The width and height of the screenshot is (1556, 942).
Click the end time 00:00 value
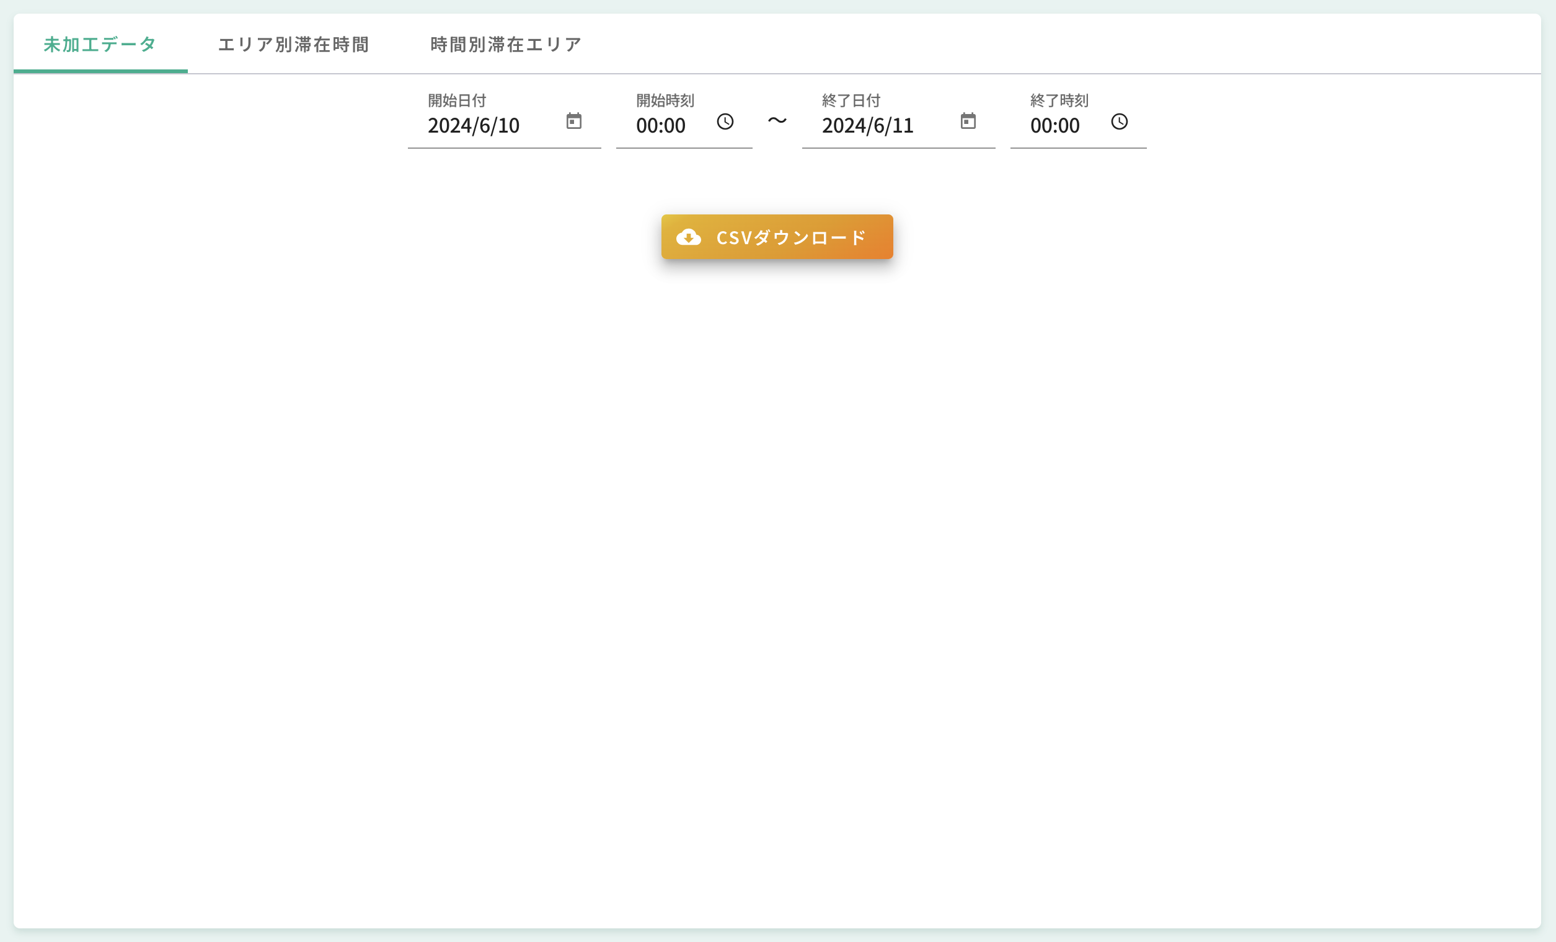click(1054, 126)
